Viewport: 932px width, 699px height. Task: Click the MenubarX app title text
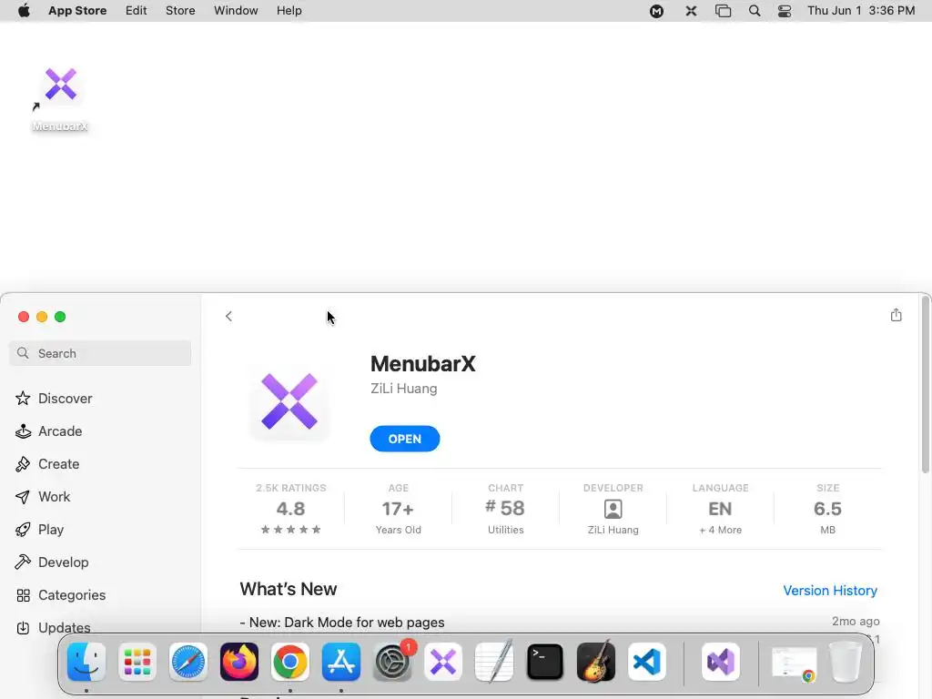(422, 364)
